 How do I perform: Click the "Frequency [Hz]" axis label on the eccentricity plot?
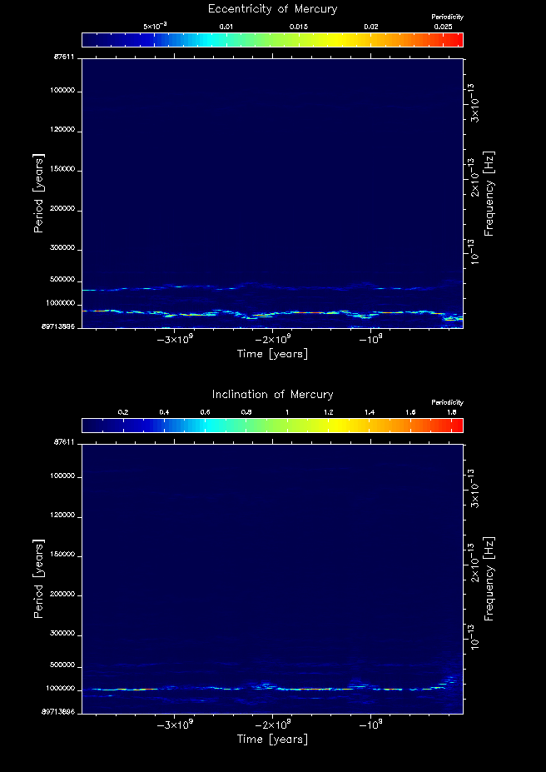489,193
